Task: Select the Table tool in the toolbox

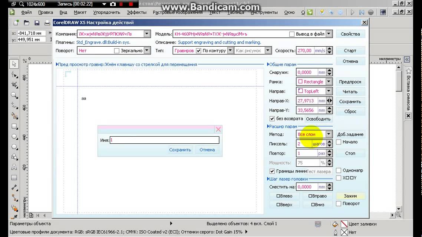Action: (14, 177)
